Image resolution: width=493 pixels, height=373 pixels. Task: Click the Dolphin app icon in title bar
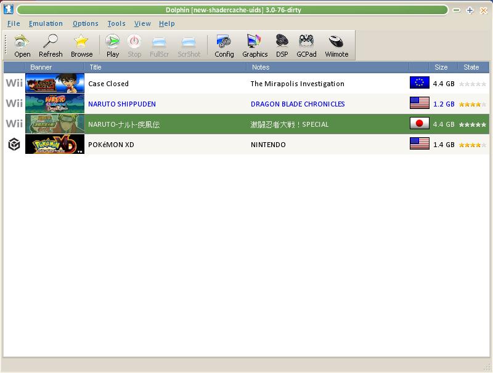[x=8, y=9]
